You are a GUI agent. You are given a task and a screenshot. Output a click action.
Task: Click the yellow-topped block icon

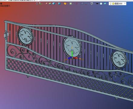[50, 4]
